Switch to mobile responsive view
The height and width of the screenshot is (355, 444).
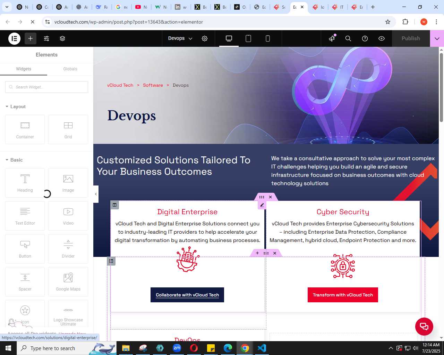(268, 38)
